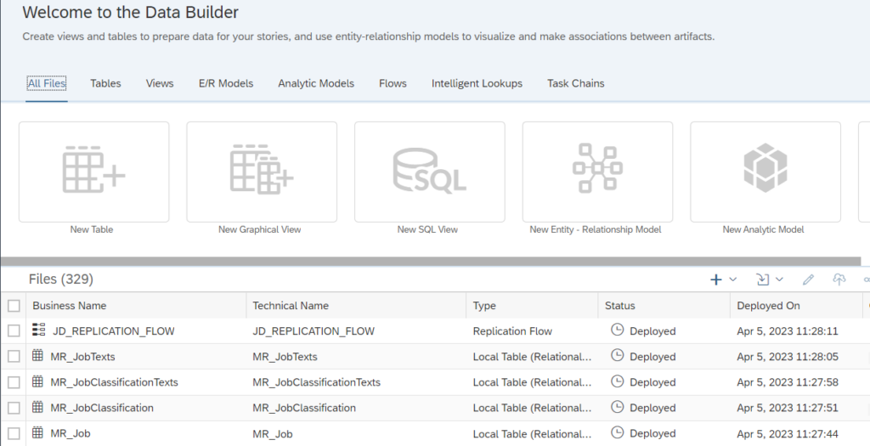870x446 pixels.
Task: Click the New Table tile icon
Action: coord(93,171)
